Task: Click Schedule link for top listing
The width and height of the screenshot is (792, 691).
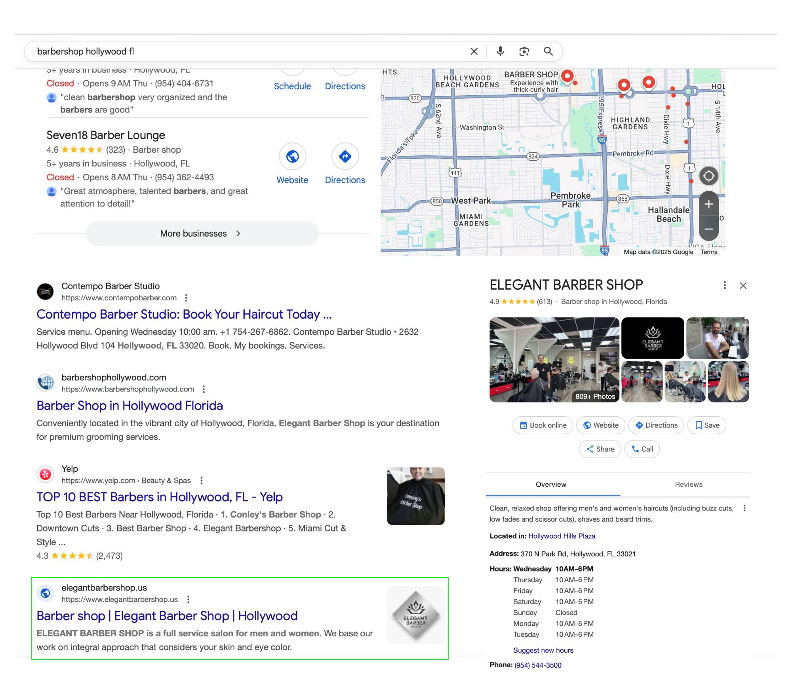Action: [x=292, y=86]
